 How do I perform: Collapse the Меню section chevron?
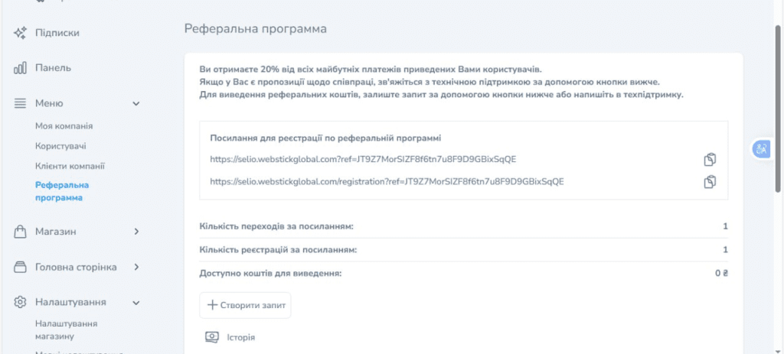136,103
